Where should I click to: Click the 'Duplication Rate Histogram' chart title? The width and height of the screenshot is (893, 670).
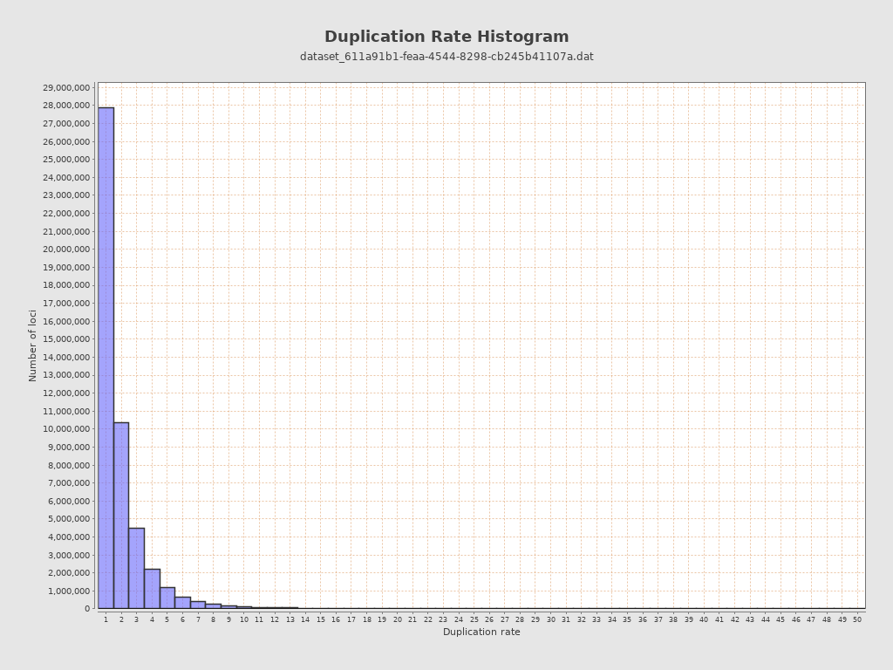(446, 38)
